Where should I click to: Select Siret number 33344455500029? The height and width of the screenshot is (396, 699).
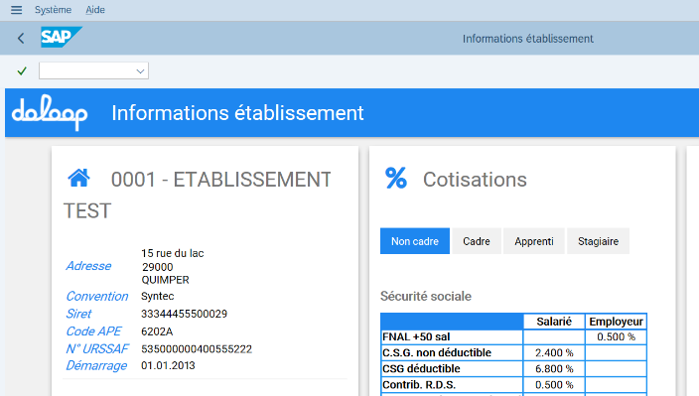(x=184, y=314)
